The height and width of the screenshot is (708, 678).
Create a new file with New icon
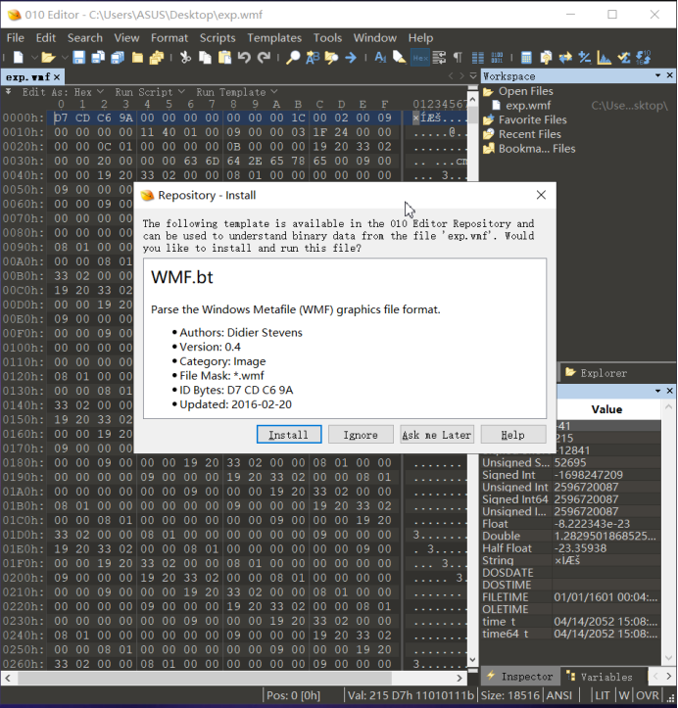(x=18, y=58)
